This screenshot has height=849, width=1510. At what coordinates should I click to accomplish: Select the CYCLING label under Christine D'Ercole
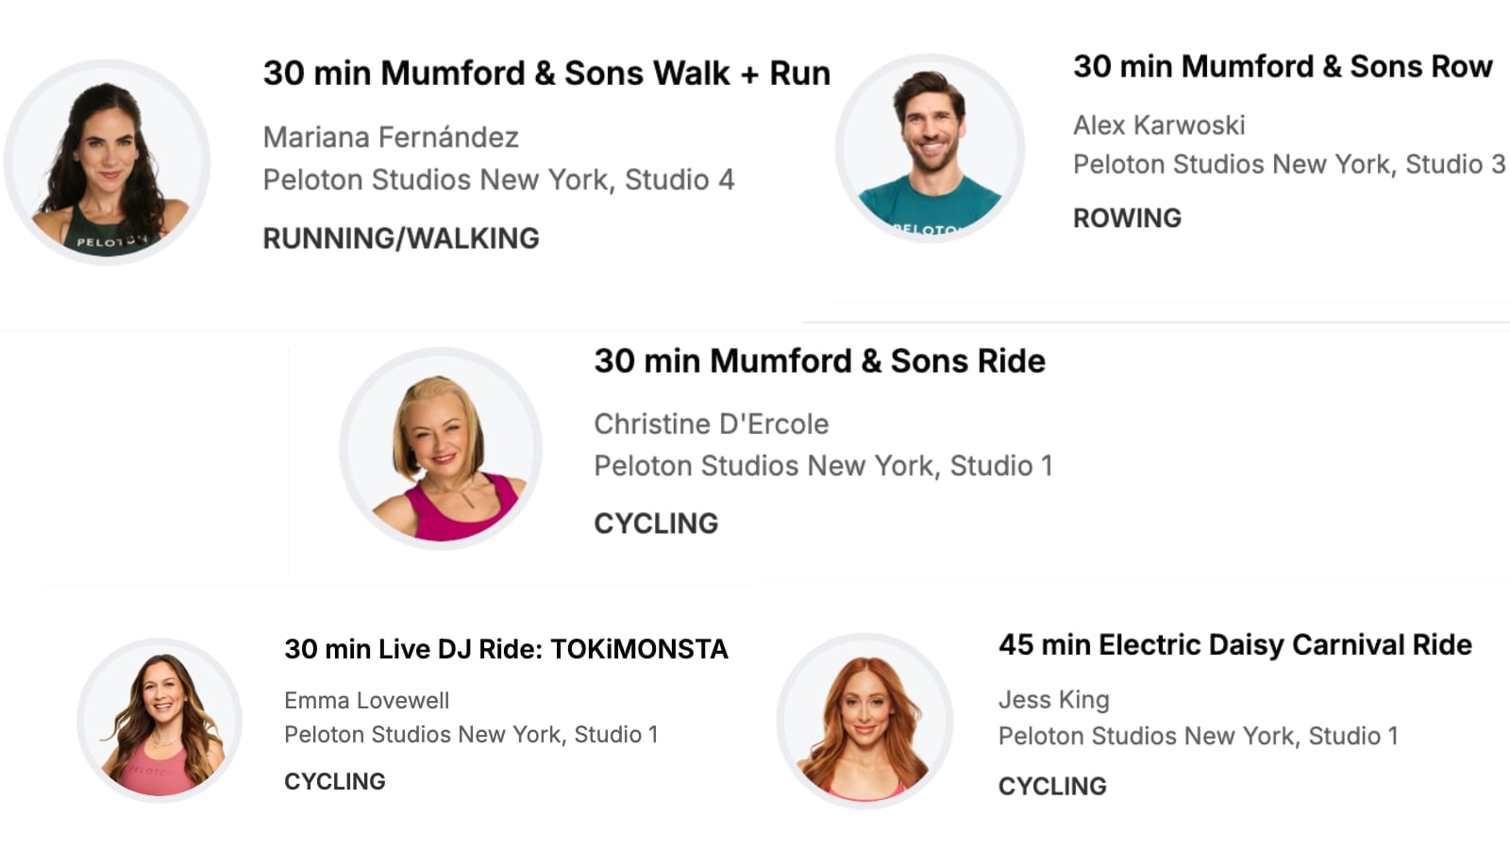[x=655, y=524]
